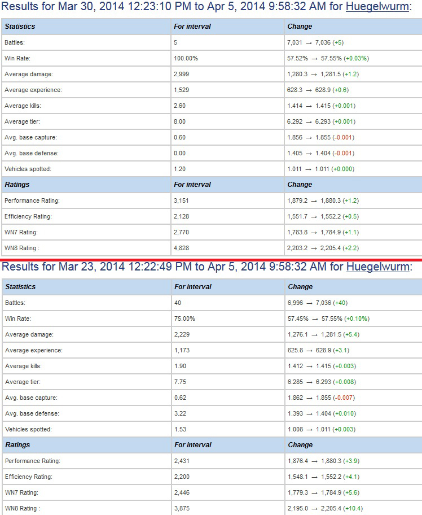Select change '57.52% → 57.55% (+0.03%)'

[328, 58]
